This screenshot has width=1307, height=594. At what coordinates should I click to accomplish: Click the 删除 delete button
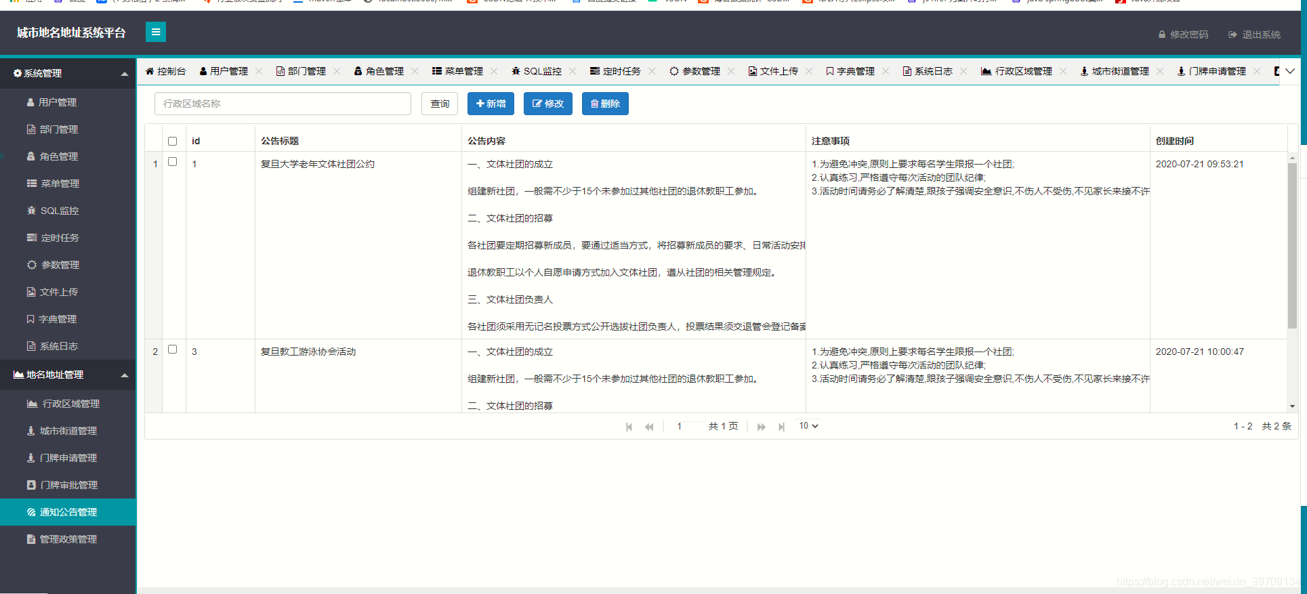coord(605,104)
